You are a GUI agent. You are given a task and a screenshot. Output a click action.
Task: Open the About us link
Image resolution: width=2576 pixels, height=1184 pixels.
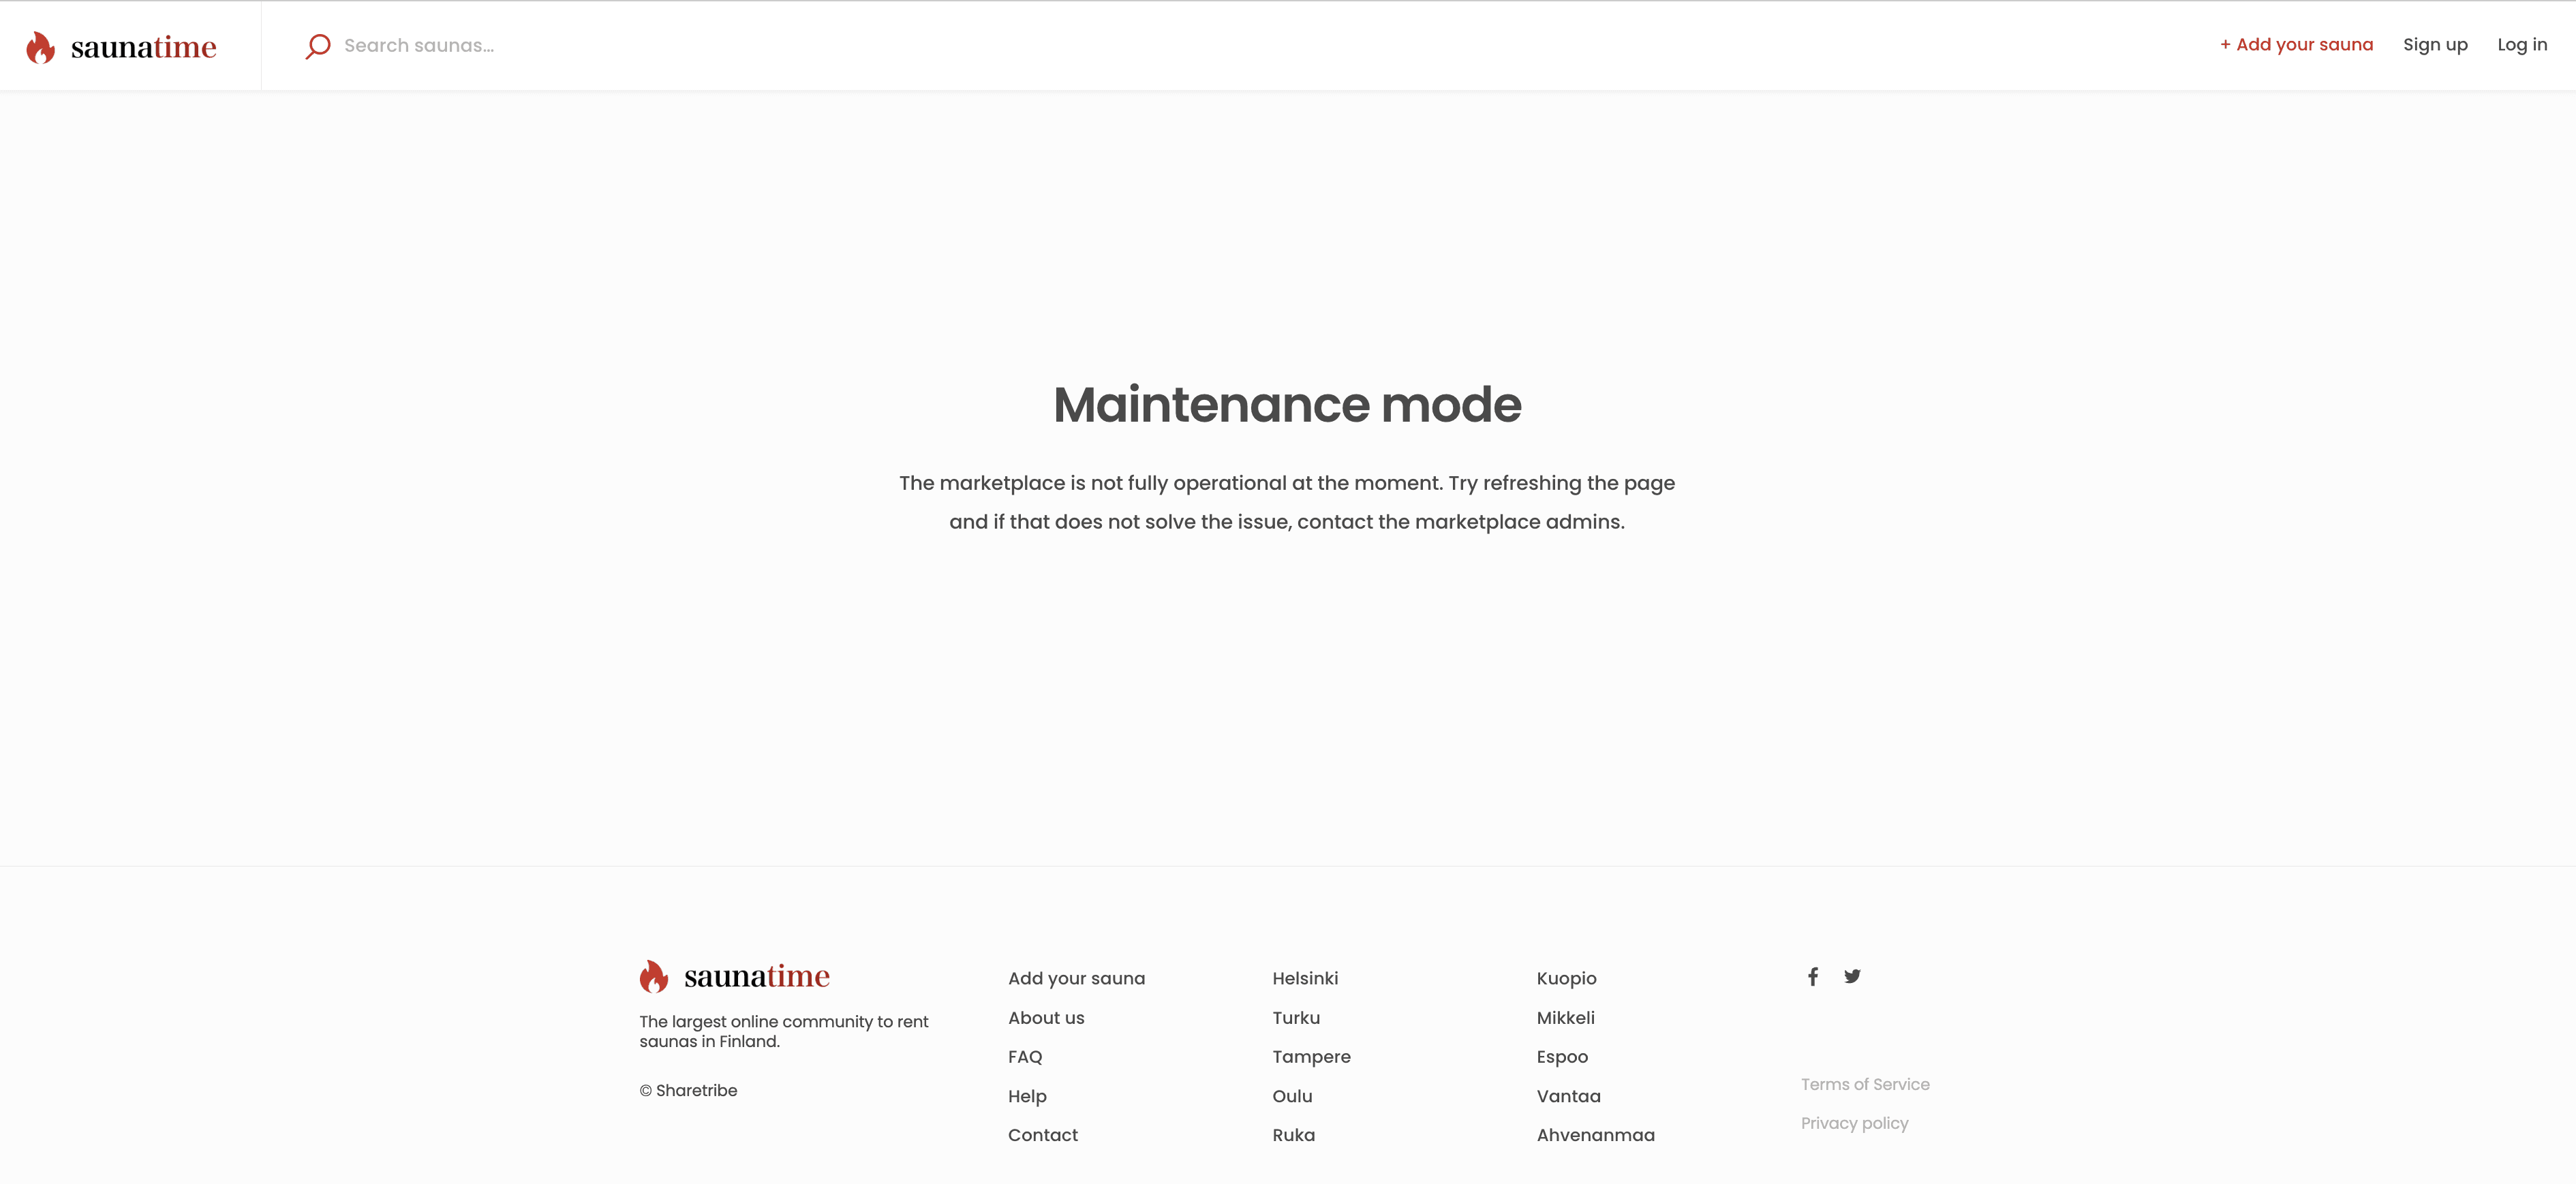point(1046,1017)
